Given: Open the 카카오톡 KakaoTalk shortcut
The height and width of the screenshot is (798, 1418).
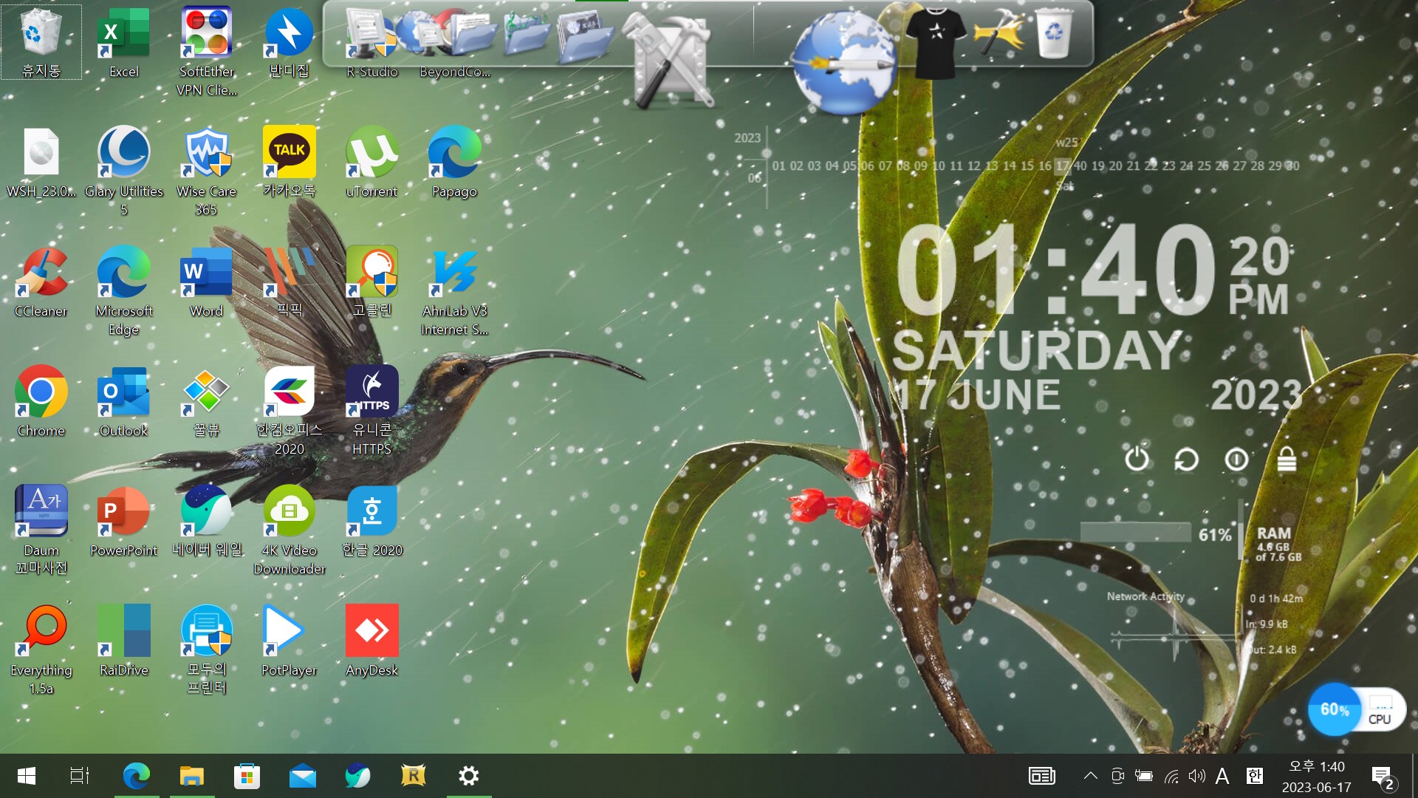Looking at the screenshot, I should [x=289, y=163].
